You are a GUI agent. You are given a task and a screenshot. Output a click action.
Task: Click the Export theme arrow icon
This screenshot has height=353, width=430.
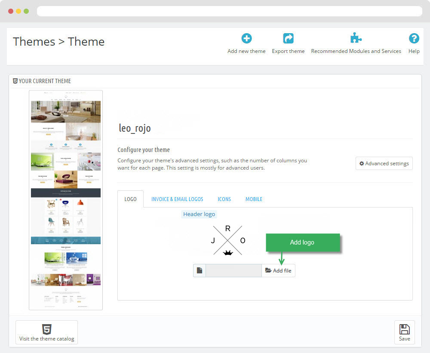click(x=288, y=38)
